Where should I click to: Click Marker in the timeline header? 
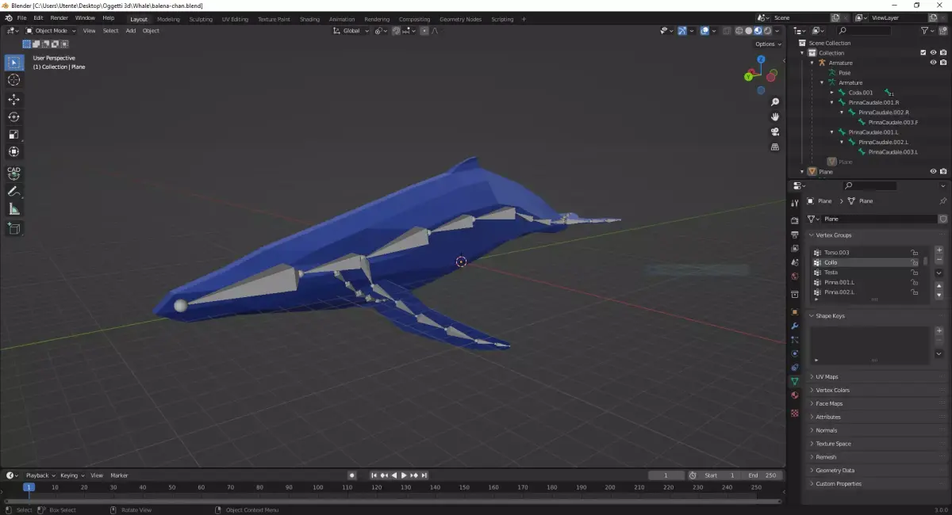119,475
